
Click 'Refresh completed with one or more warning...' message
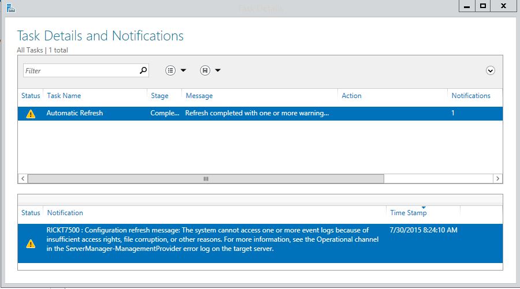pos(257,113)
